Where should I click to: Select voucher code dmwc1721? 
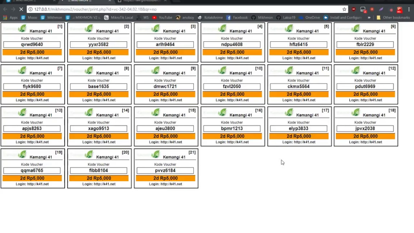tap(165, 87)
